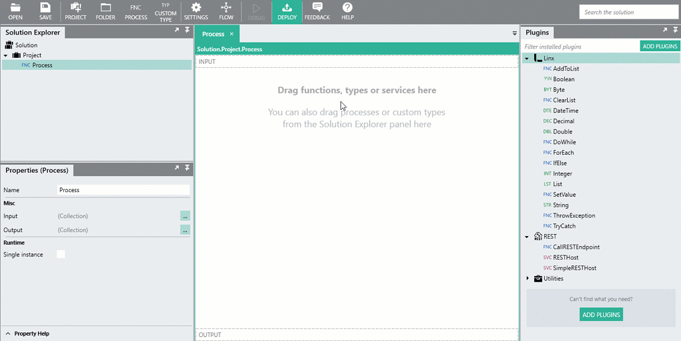This screenshot has width=681, height=341.
Task: Pin the Solution Explorer panel
Action: pyautogui.click(x=187, y=30)
